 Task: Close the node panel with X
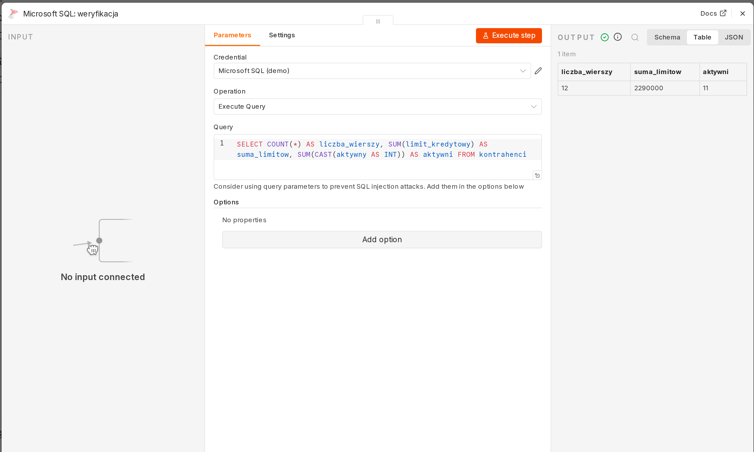(x=742, y=14)
